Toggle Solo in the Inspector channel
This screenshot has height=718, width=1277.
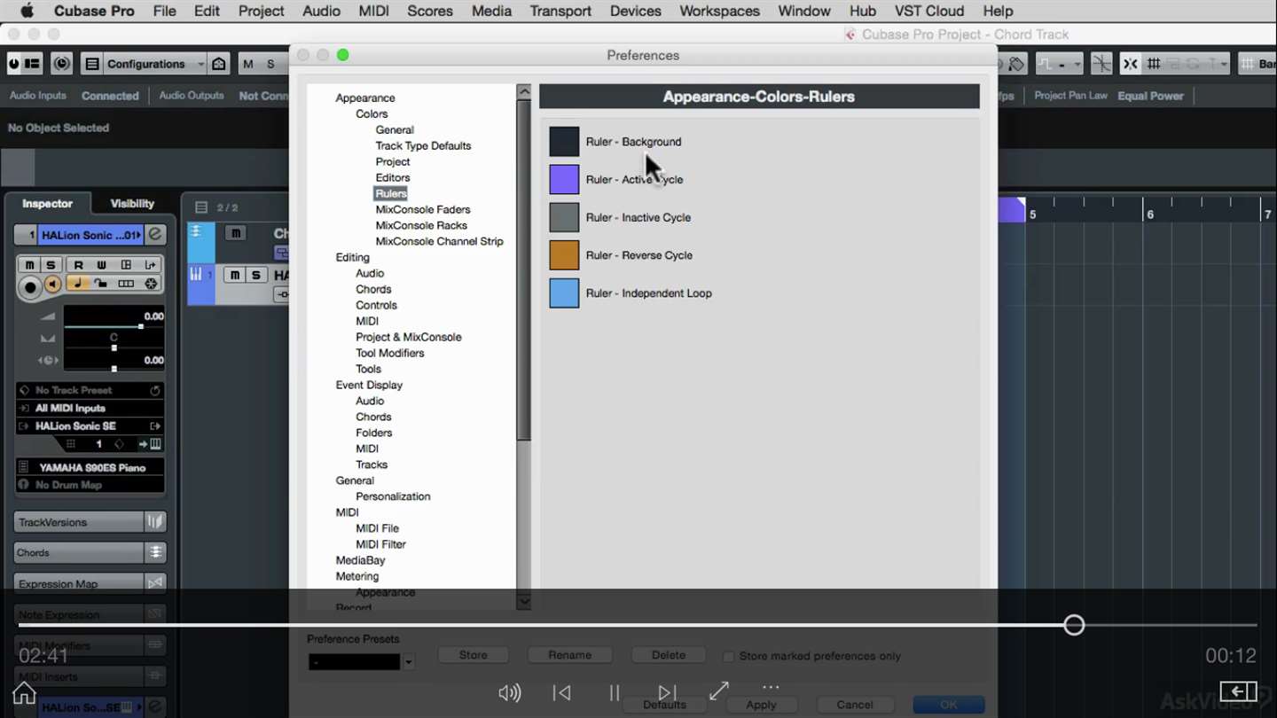tap(51, 265)
